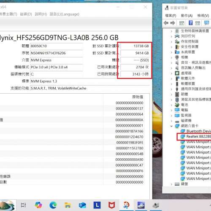This screenshot has height=211, width=211.
Task: Open the blue L app on taskbar
Action: (x=97, y=205)
